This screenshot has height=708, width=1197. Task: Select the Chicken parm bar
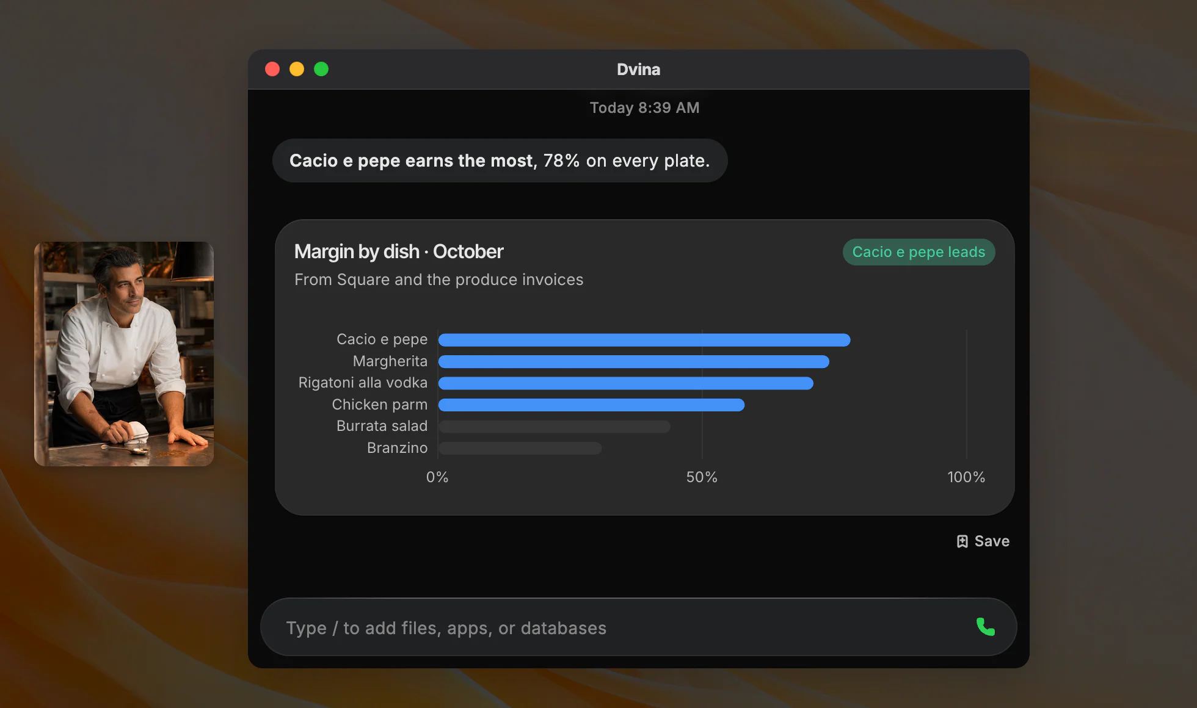(x=591, y=405)
